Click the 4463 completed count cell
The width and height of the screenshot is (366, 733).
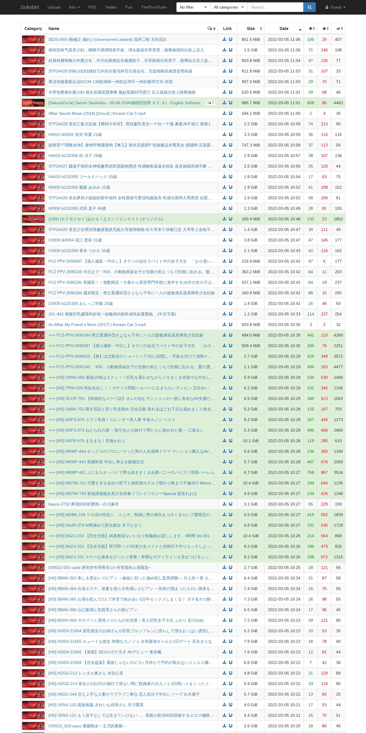[x=338, y=103]
